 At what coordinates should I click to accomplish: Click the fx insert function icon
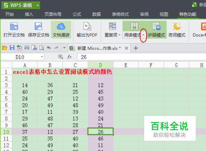coord(69,57)
